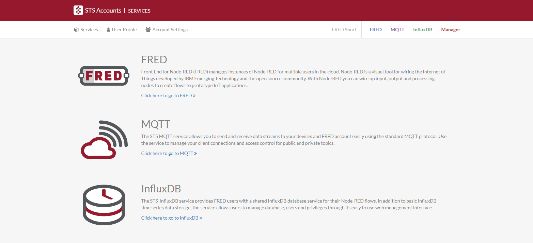Select the FRED Short option
Image resolution: width=533 pixels, height=243 pixels.
coord(344,30)
